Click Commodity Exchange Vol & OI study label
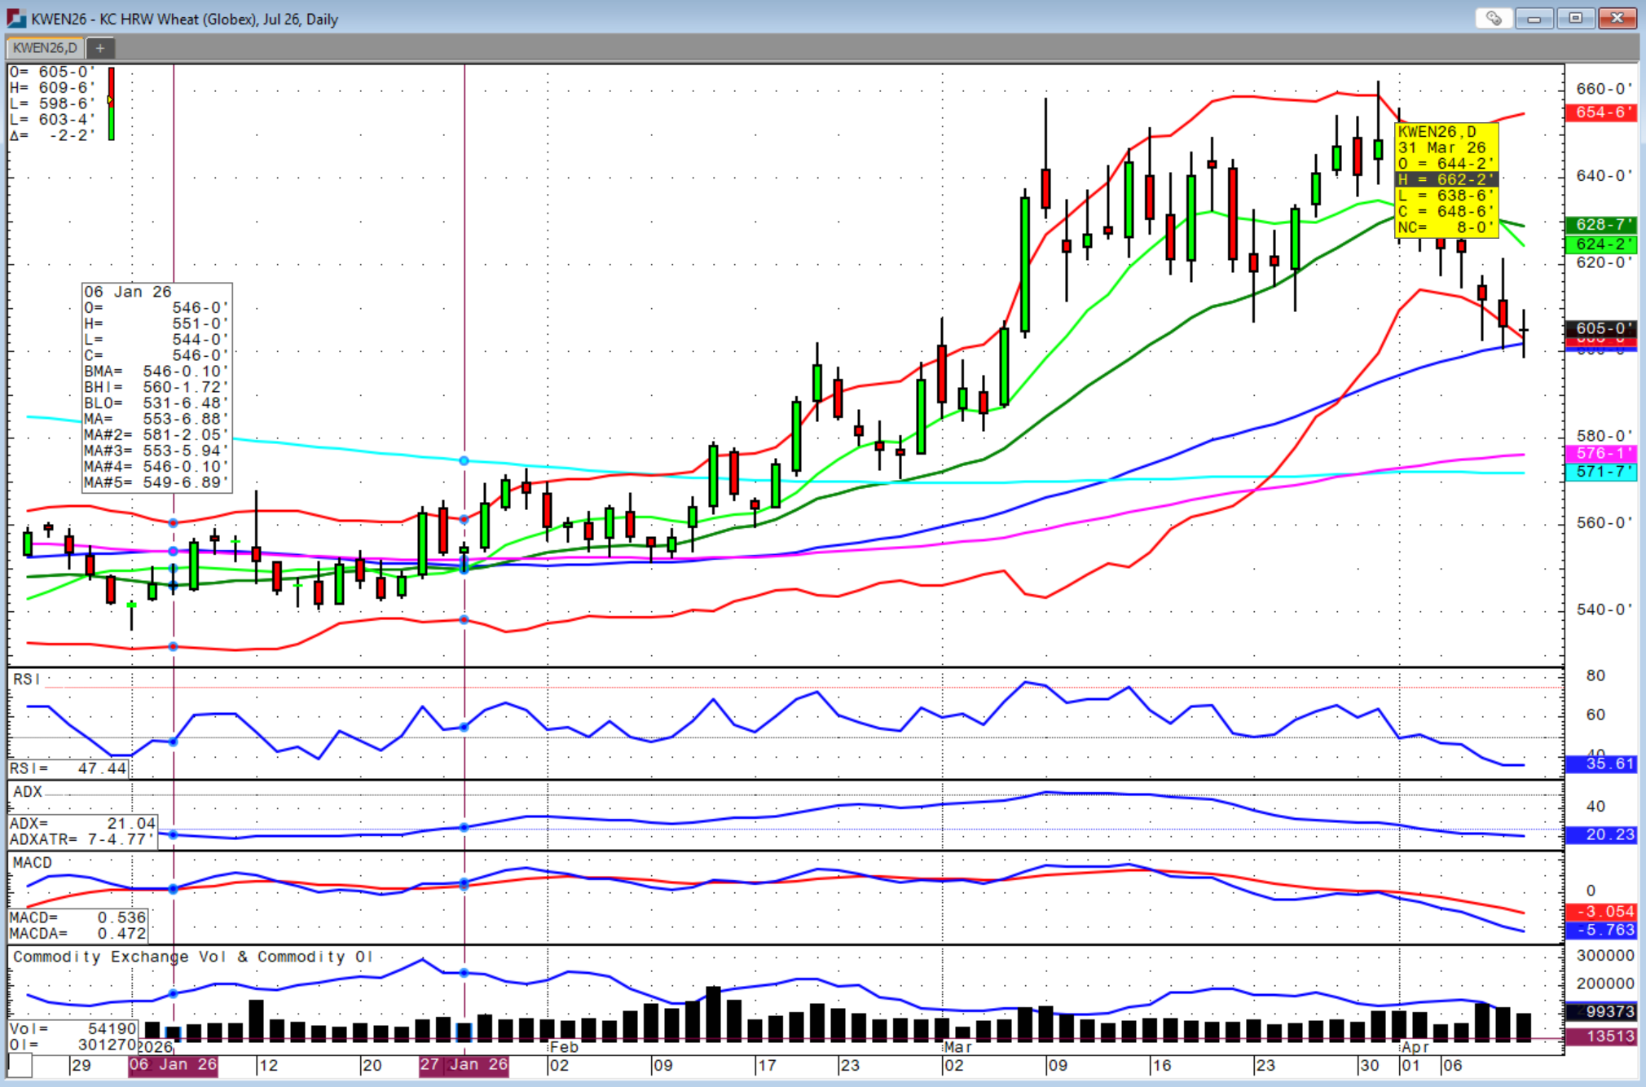Screen dimensions: 1646x1087 point(192,957)
